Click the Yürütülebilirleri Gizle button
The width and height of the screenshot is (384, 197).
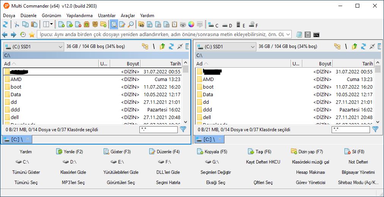121,172
